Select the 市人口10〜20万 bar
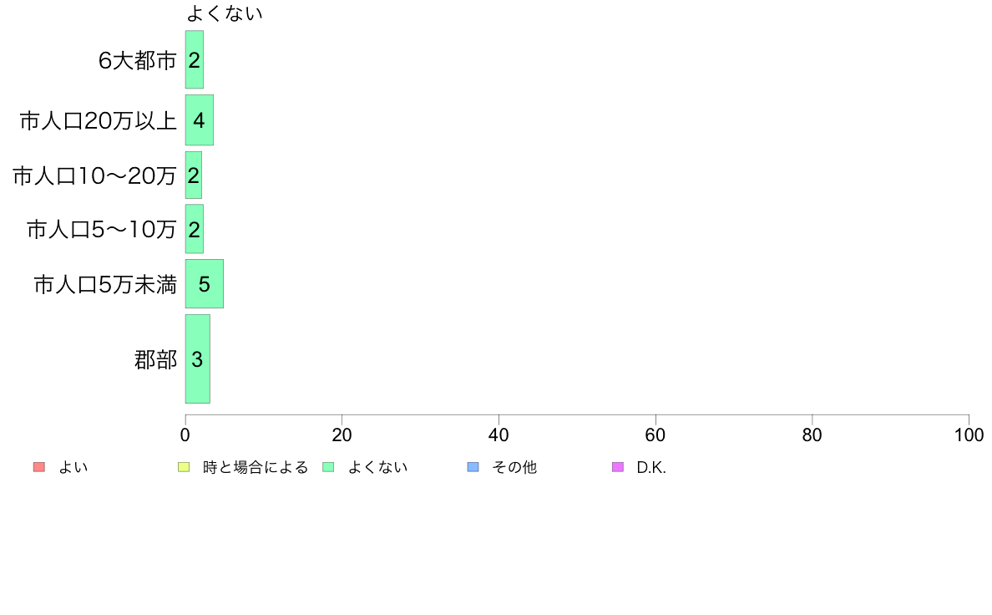This screenshot has height=615, width=992. coord(194,175)
